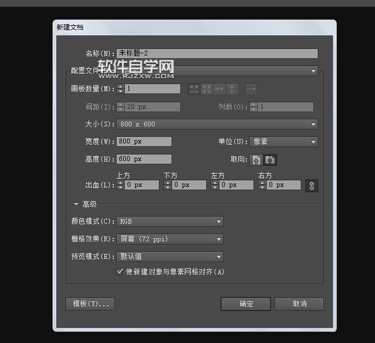Click the 左方 left bleed field
The image size is (375, 343).
pos(236,185)
